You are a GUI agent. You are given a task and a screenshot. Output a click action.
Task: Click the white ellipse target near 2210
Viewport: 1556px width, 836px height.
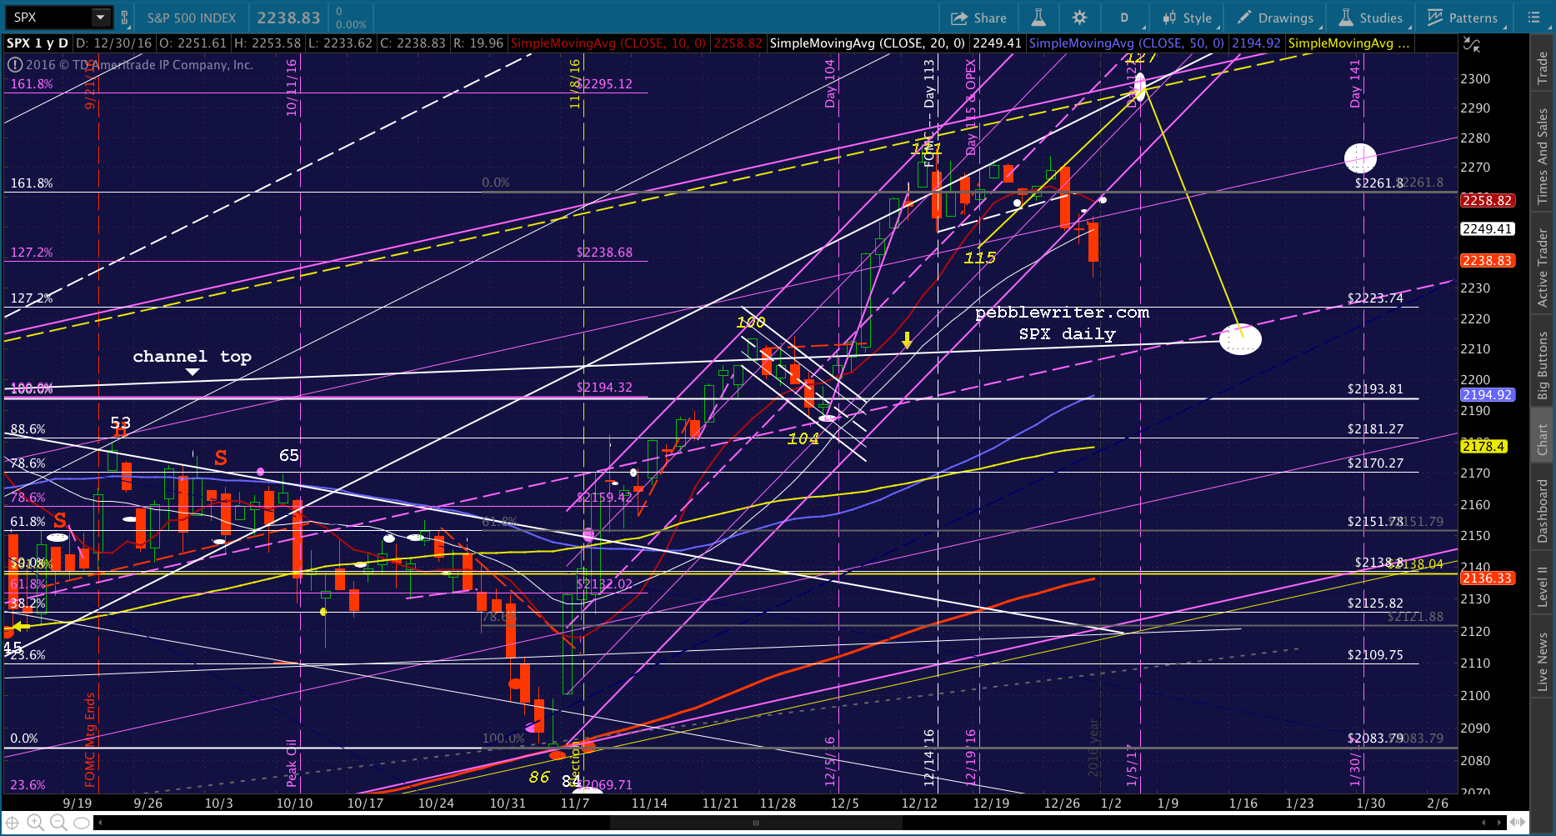point(1240,339)
